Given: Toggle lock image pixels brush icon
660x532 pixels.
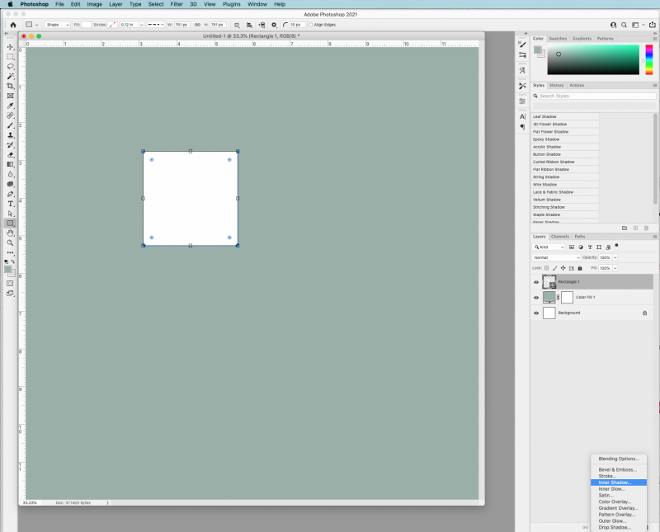Looking at the screenshot, I should click(554, 268).
